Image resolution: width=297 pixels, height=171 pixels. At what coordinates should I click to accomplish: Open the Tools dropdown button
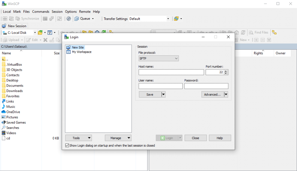point(79,138)
